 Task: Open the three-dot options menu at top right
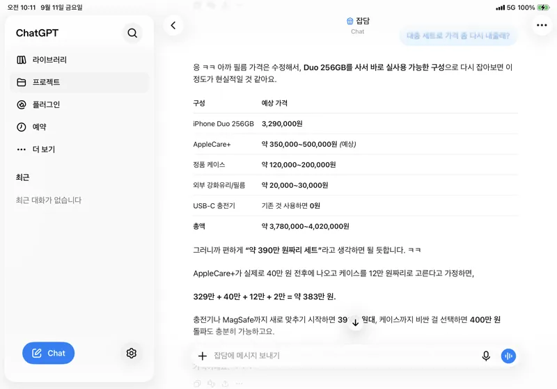coord(542,25)
